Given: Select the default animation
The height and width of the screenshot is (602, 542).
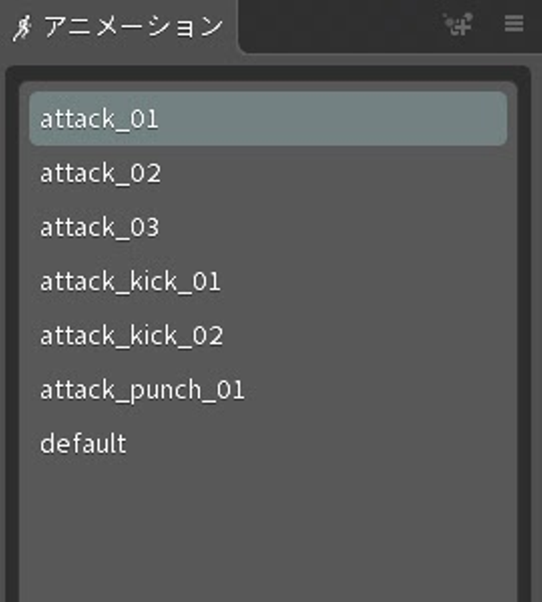Looking at the screenshot, I should 83,444.
